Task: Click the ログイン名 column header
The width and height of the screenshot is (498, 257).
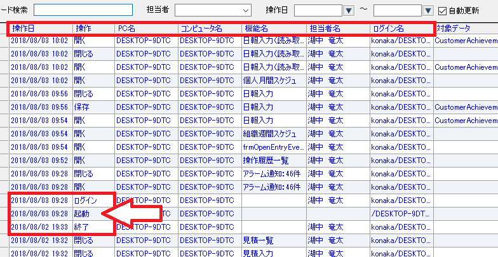Action: coord(400,29)
